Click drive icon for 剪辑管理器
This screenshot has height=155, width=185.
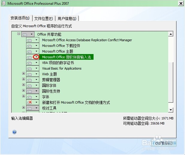pos(29,80)
